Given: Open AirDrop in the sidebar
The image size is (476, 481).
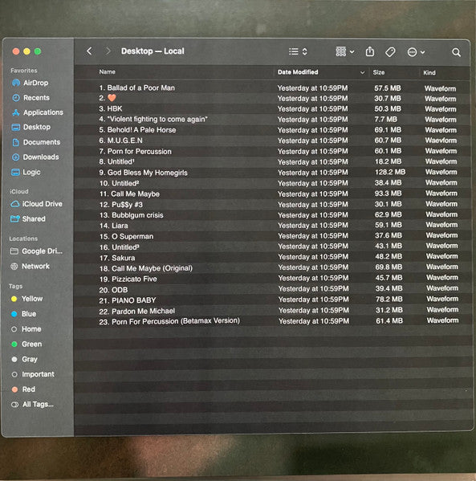Looking at the screenshot, I should (x=30, y=83).
